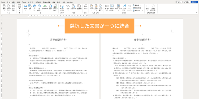Insert an online video (オンラインビデオ)
Image resolution: width=199 pixels, height=99 pixels.
pos(62,8)
